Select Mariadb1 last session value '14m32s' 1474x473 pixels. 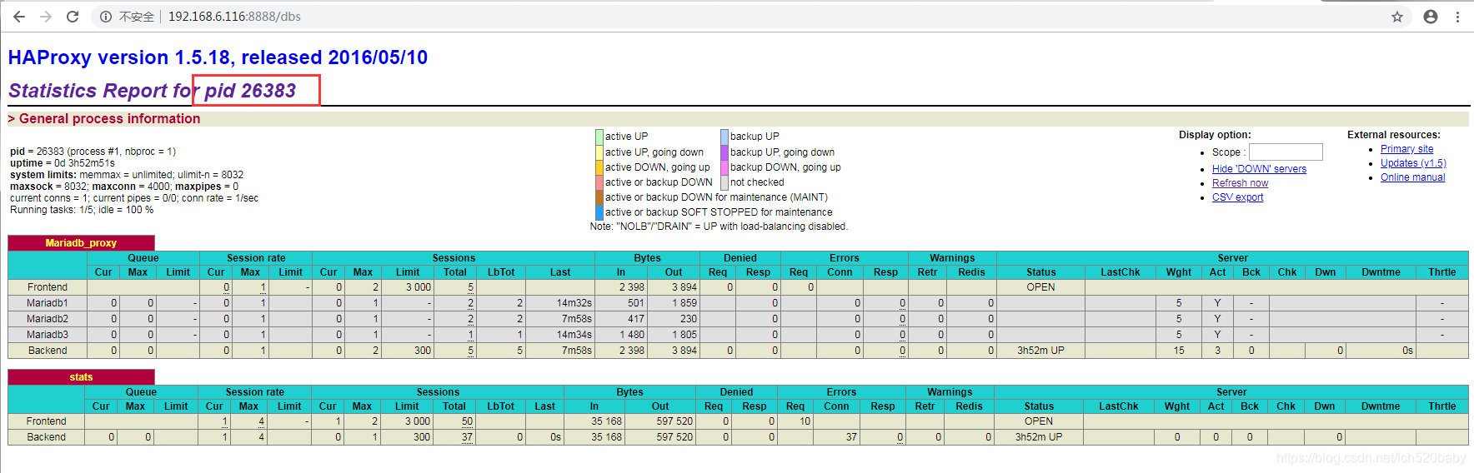click(x=574, y=303)
